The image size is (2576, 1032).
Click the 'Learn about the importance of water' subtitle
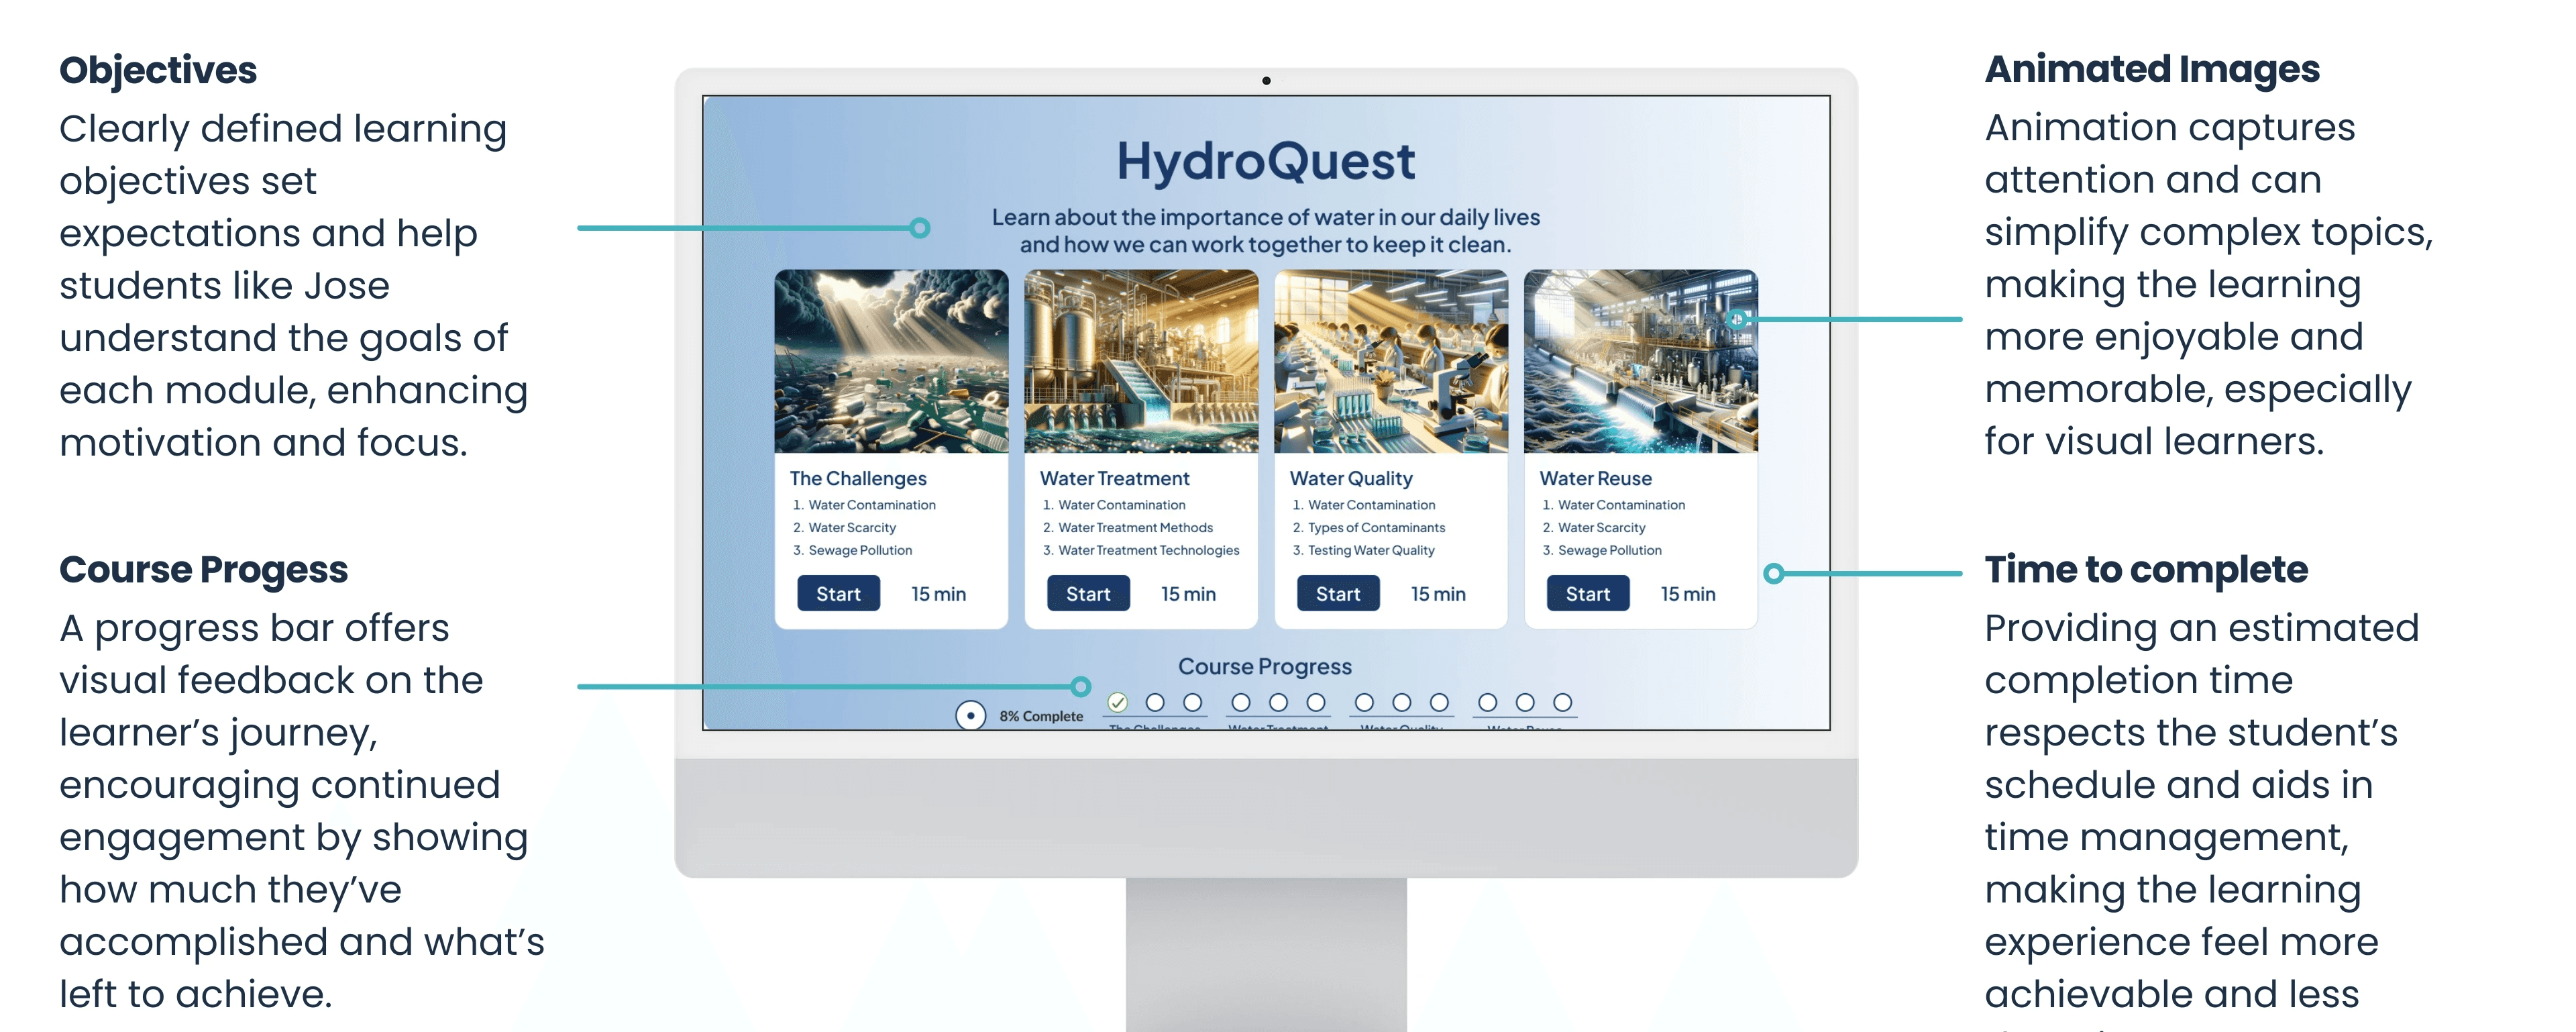coord(1266,231)
